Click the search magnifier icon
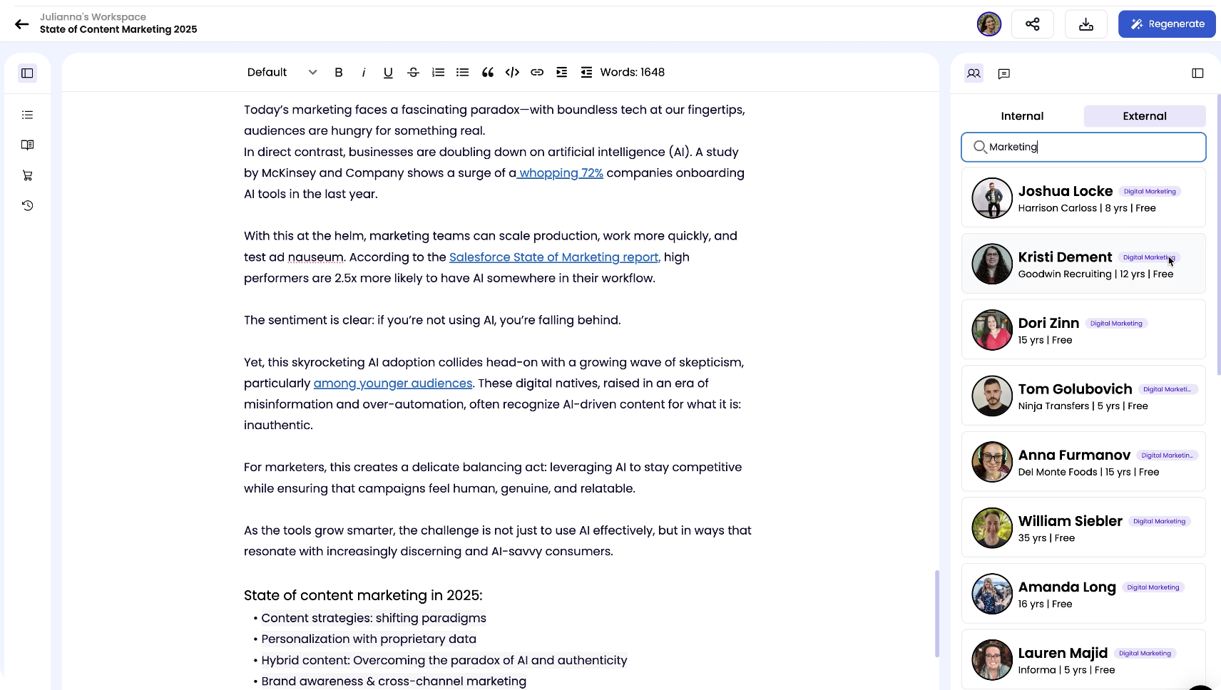This screenshot has width=1221, height=690. pyautogui.click(x=980, y=147)
